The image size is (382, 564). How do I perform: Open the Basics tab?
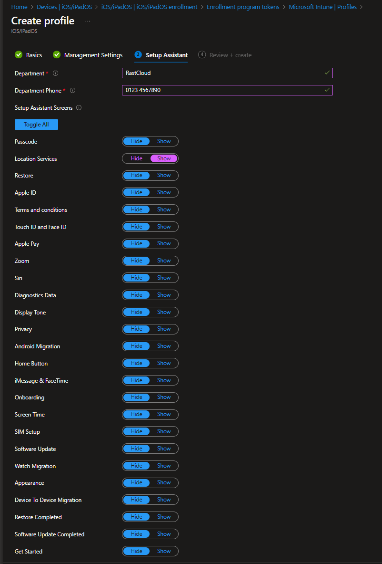tap(34, 55)
